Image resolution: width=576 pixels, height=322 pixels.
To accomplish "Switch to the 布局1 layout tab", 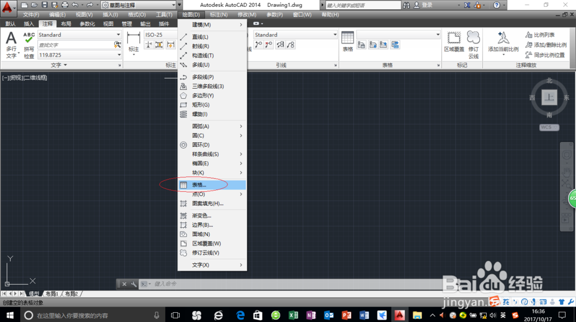I will click(52, 294).
